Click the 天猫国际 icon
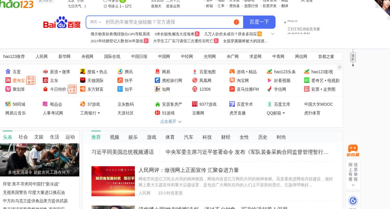This screenshot has height=209, width=390. [83, 80]
